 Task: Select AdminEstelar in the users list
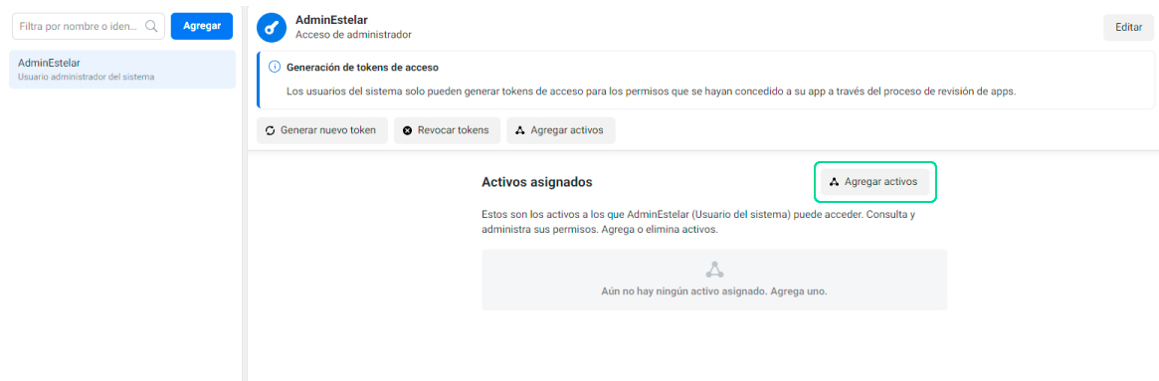[x=122, y=70]
